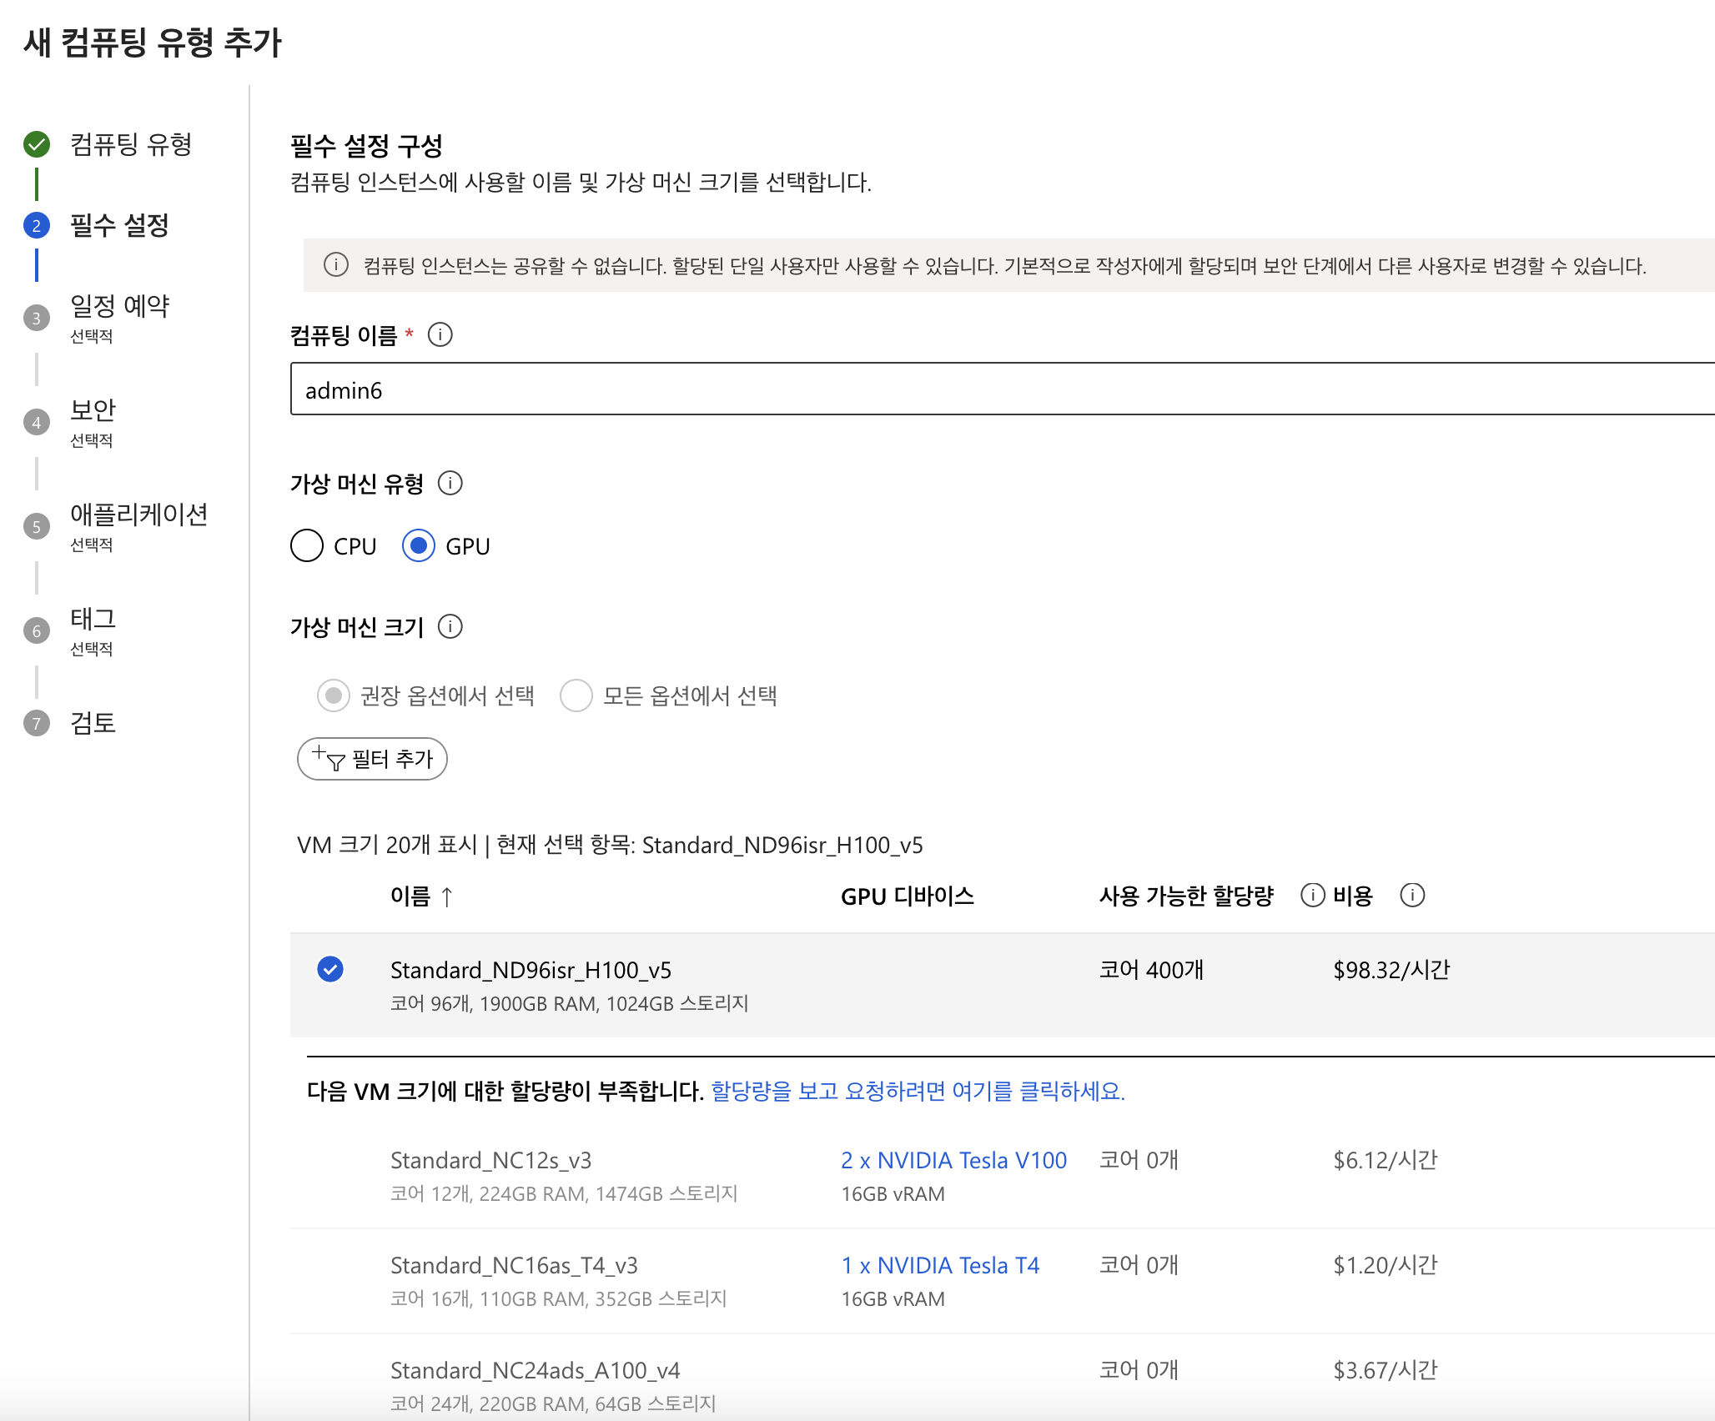This screenshot has width=1715, height=1421.
Task: Open the 필터 추가 filter menu
Action: pyautogui.click(x=372, y=759)
